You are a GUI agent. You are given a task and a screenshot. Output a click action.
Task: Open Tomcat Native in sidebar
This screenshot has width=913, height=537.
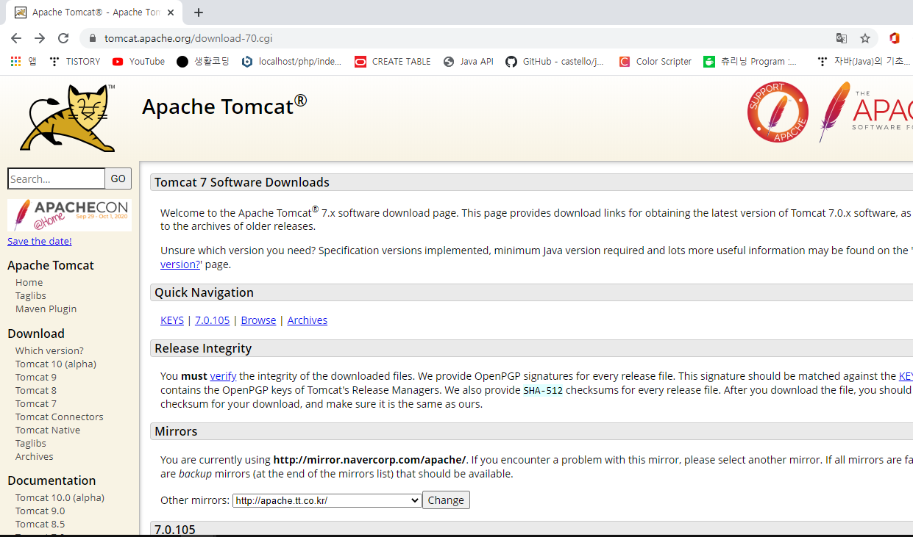[x=48, y=430]
